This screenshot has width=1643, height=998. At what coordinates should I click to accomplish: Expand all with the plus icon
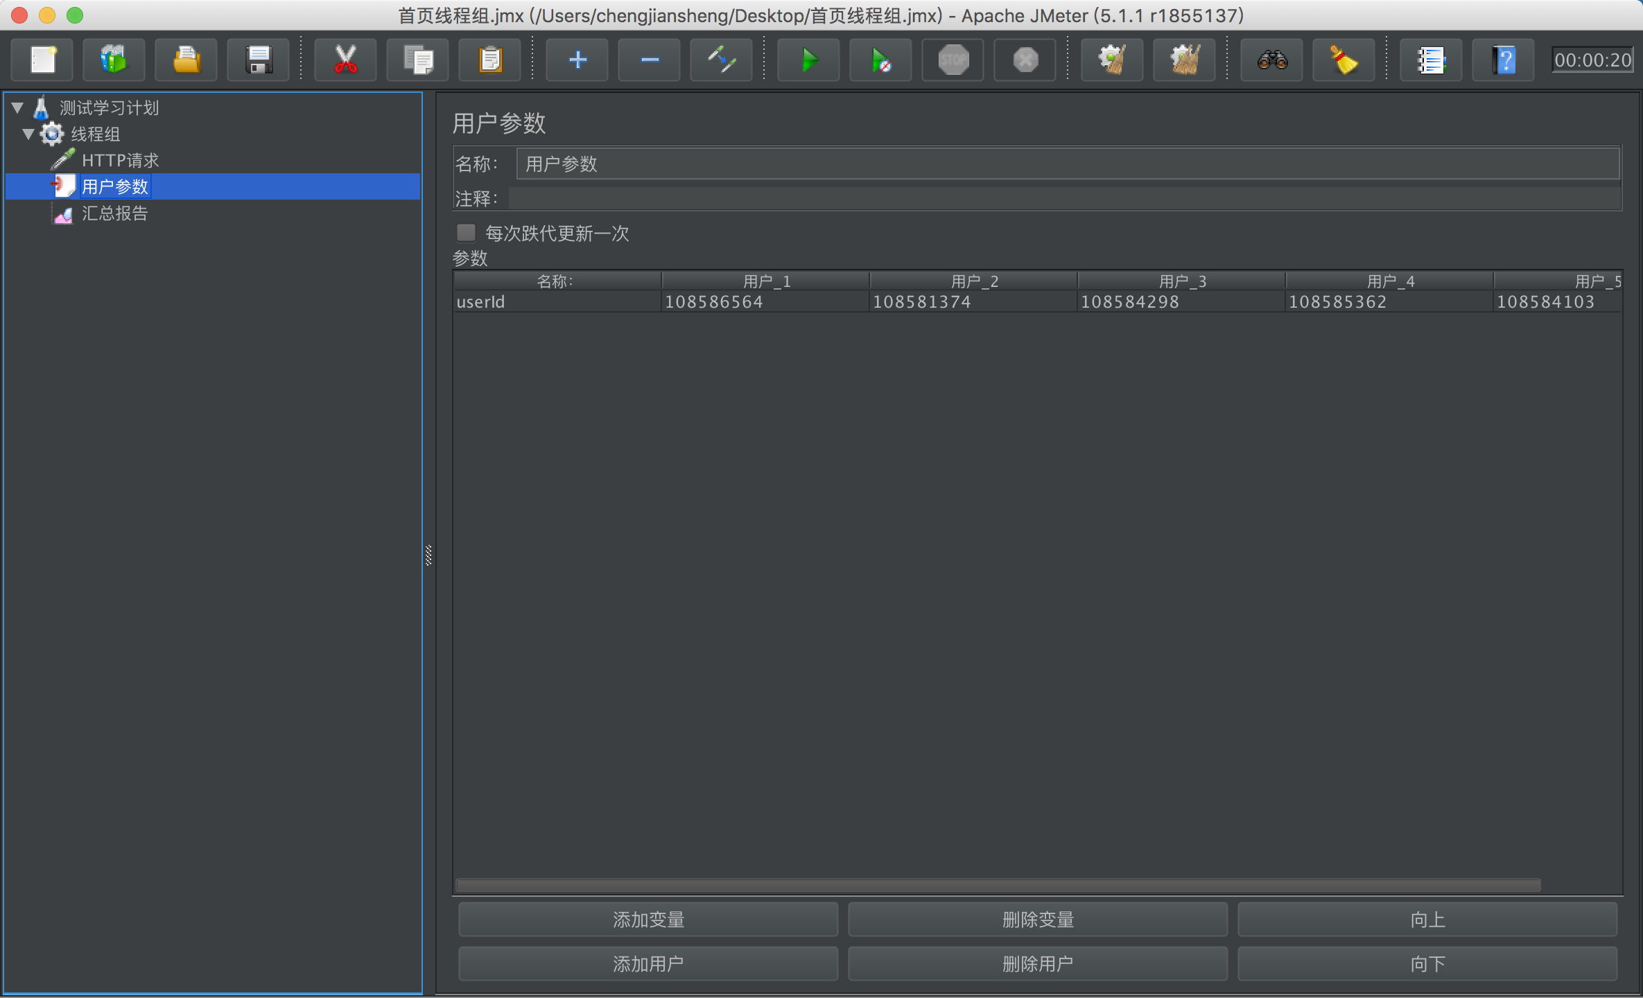[x=577, y=60]
